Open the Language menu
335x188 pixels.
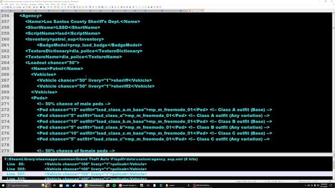pyautogui.click(x=32, y=4)
